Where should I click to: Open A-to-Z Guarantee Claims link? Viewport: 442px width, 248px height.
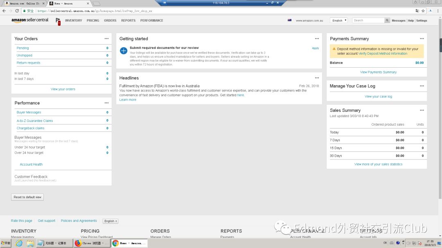pyautogui.click(x=35, y=121)
